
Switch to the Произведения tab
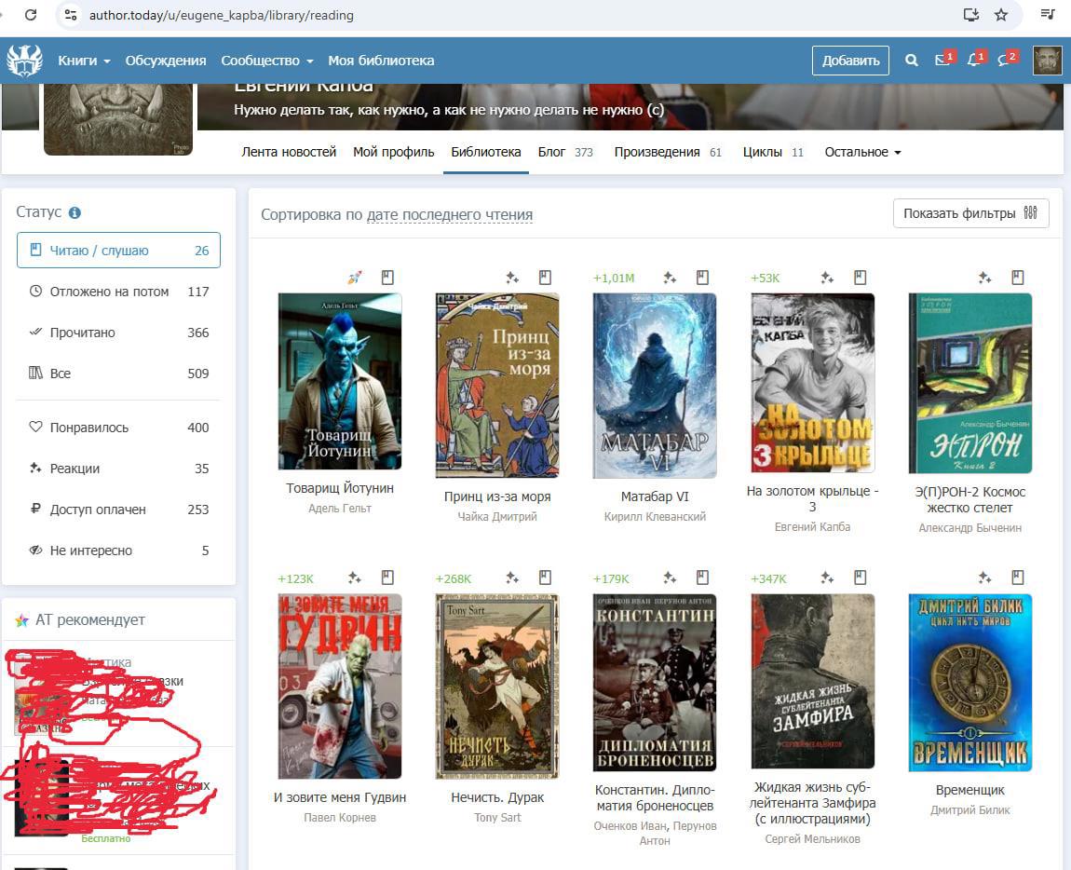(657, 152)
